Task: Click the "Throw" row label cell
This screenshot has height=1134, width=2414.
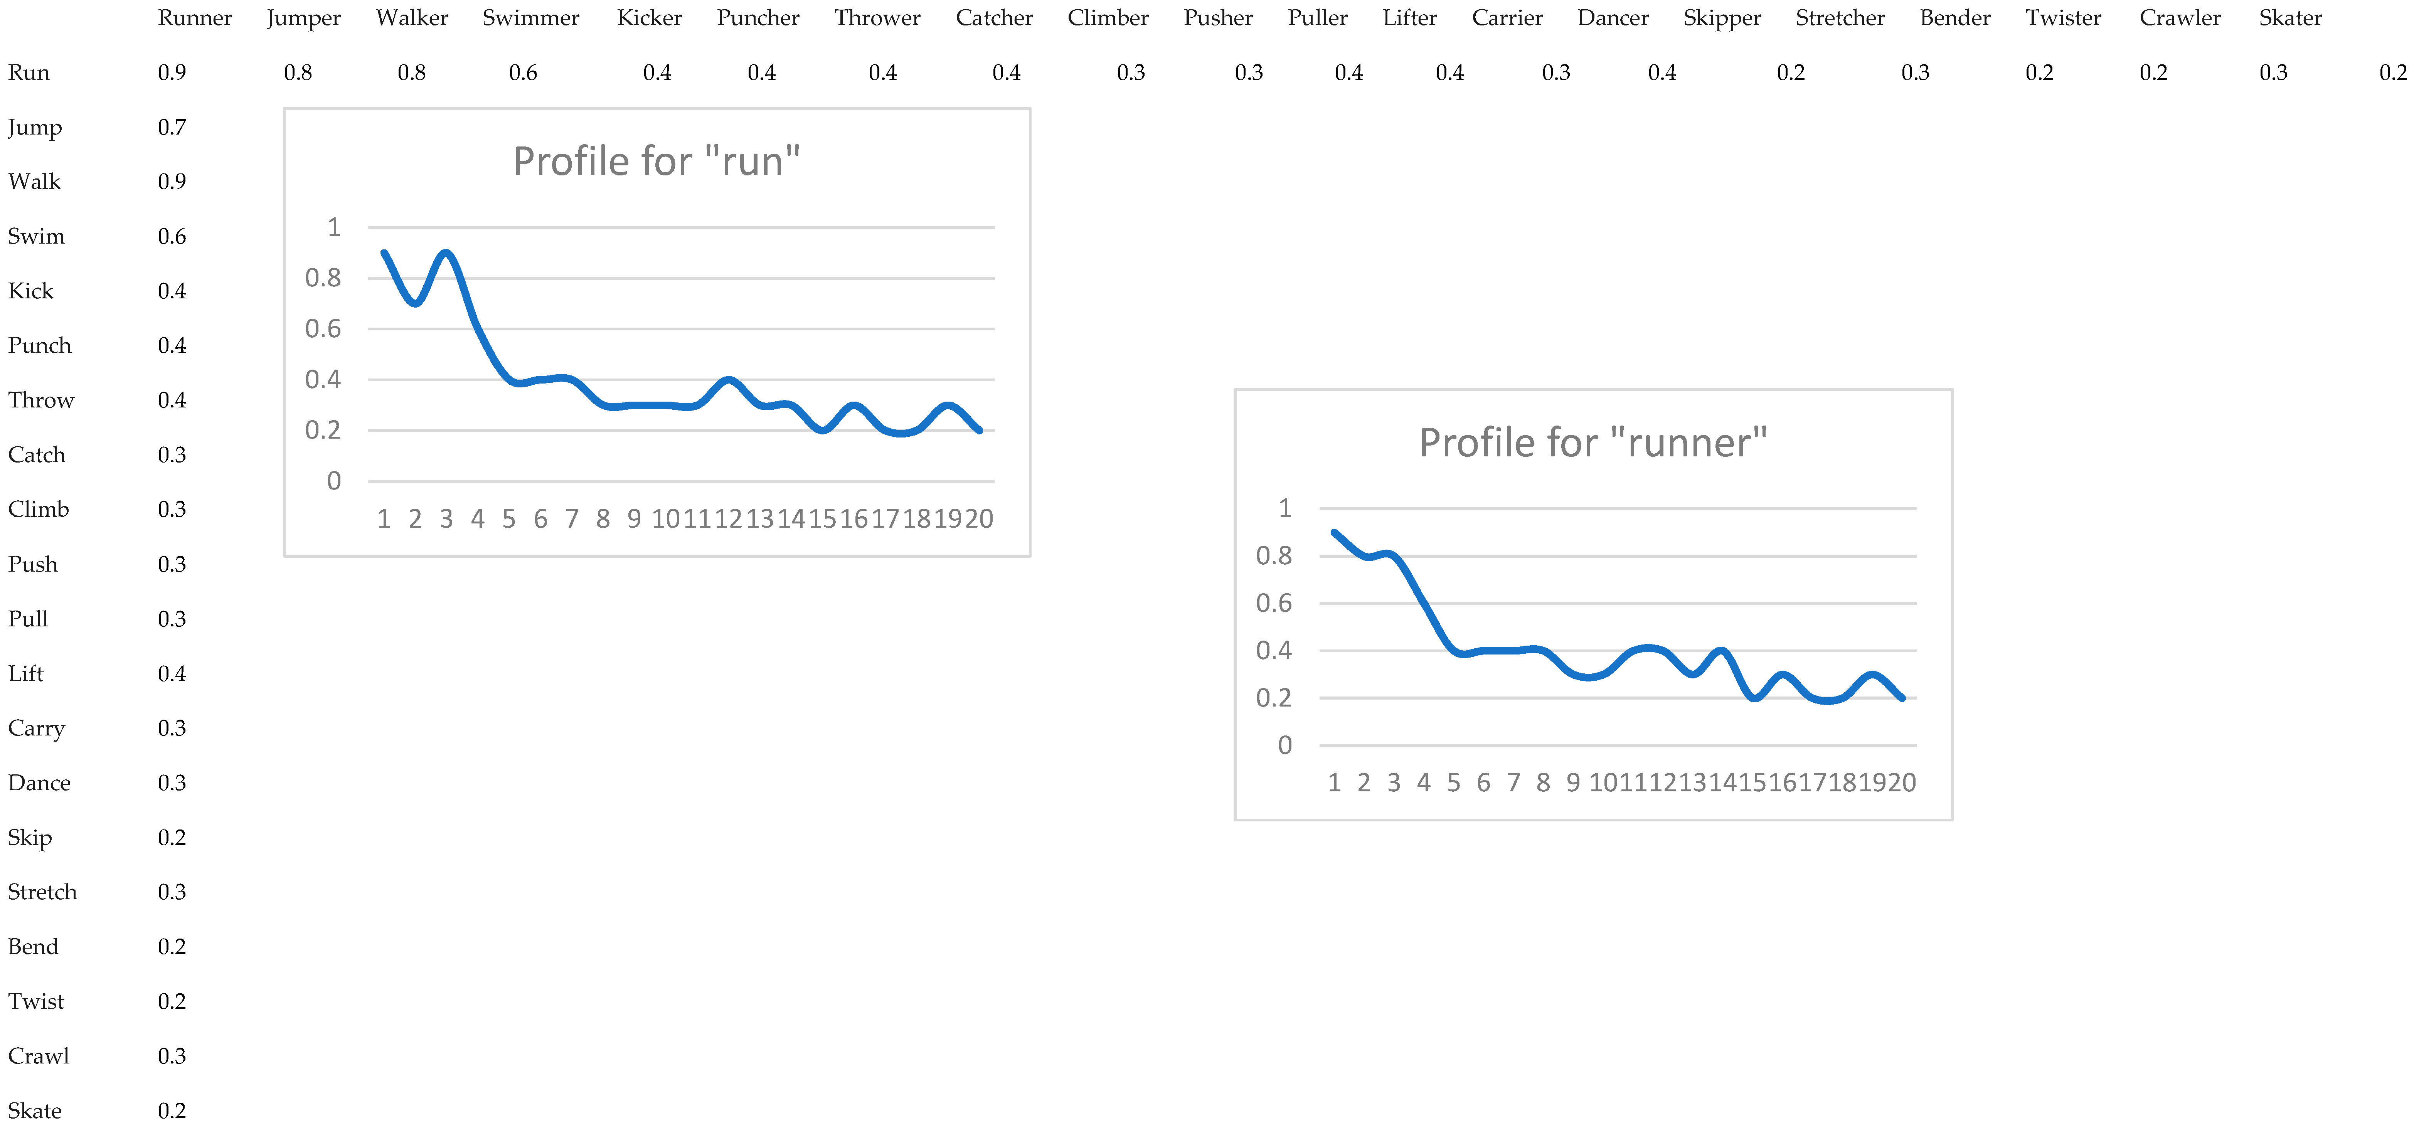Action: (x=40, y=400)
